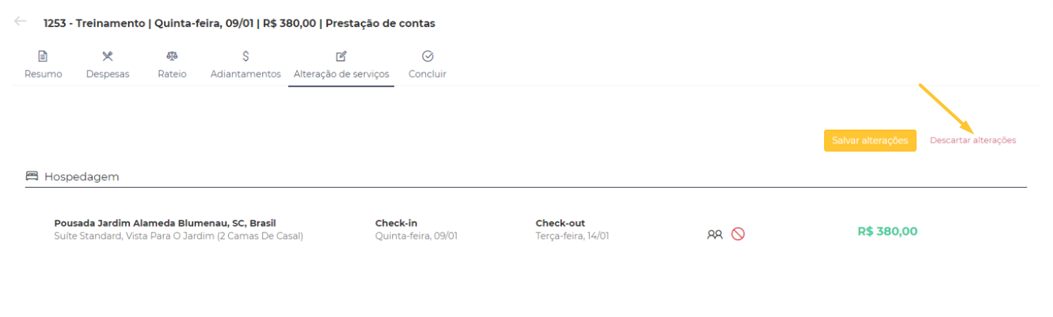Click the green R$ 380,00 price
Viewport: 1053px width, 317px height.
coord(888,231)
